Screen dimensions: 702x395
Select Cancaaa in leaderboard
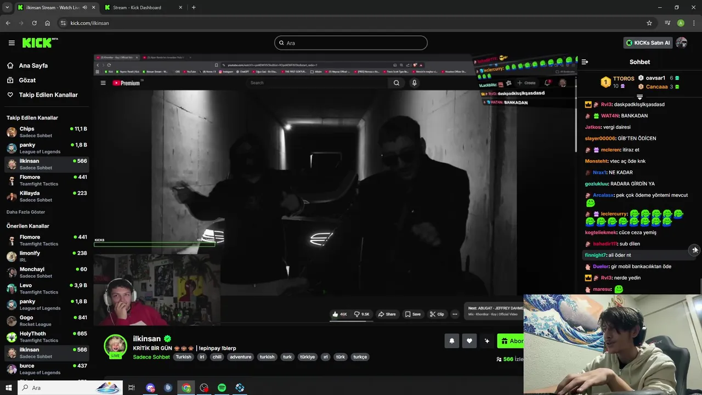point(659,87)
